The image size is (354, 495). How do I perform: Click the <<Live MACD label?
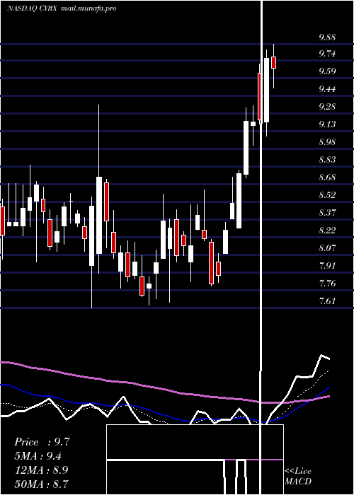coord(298,476)
